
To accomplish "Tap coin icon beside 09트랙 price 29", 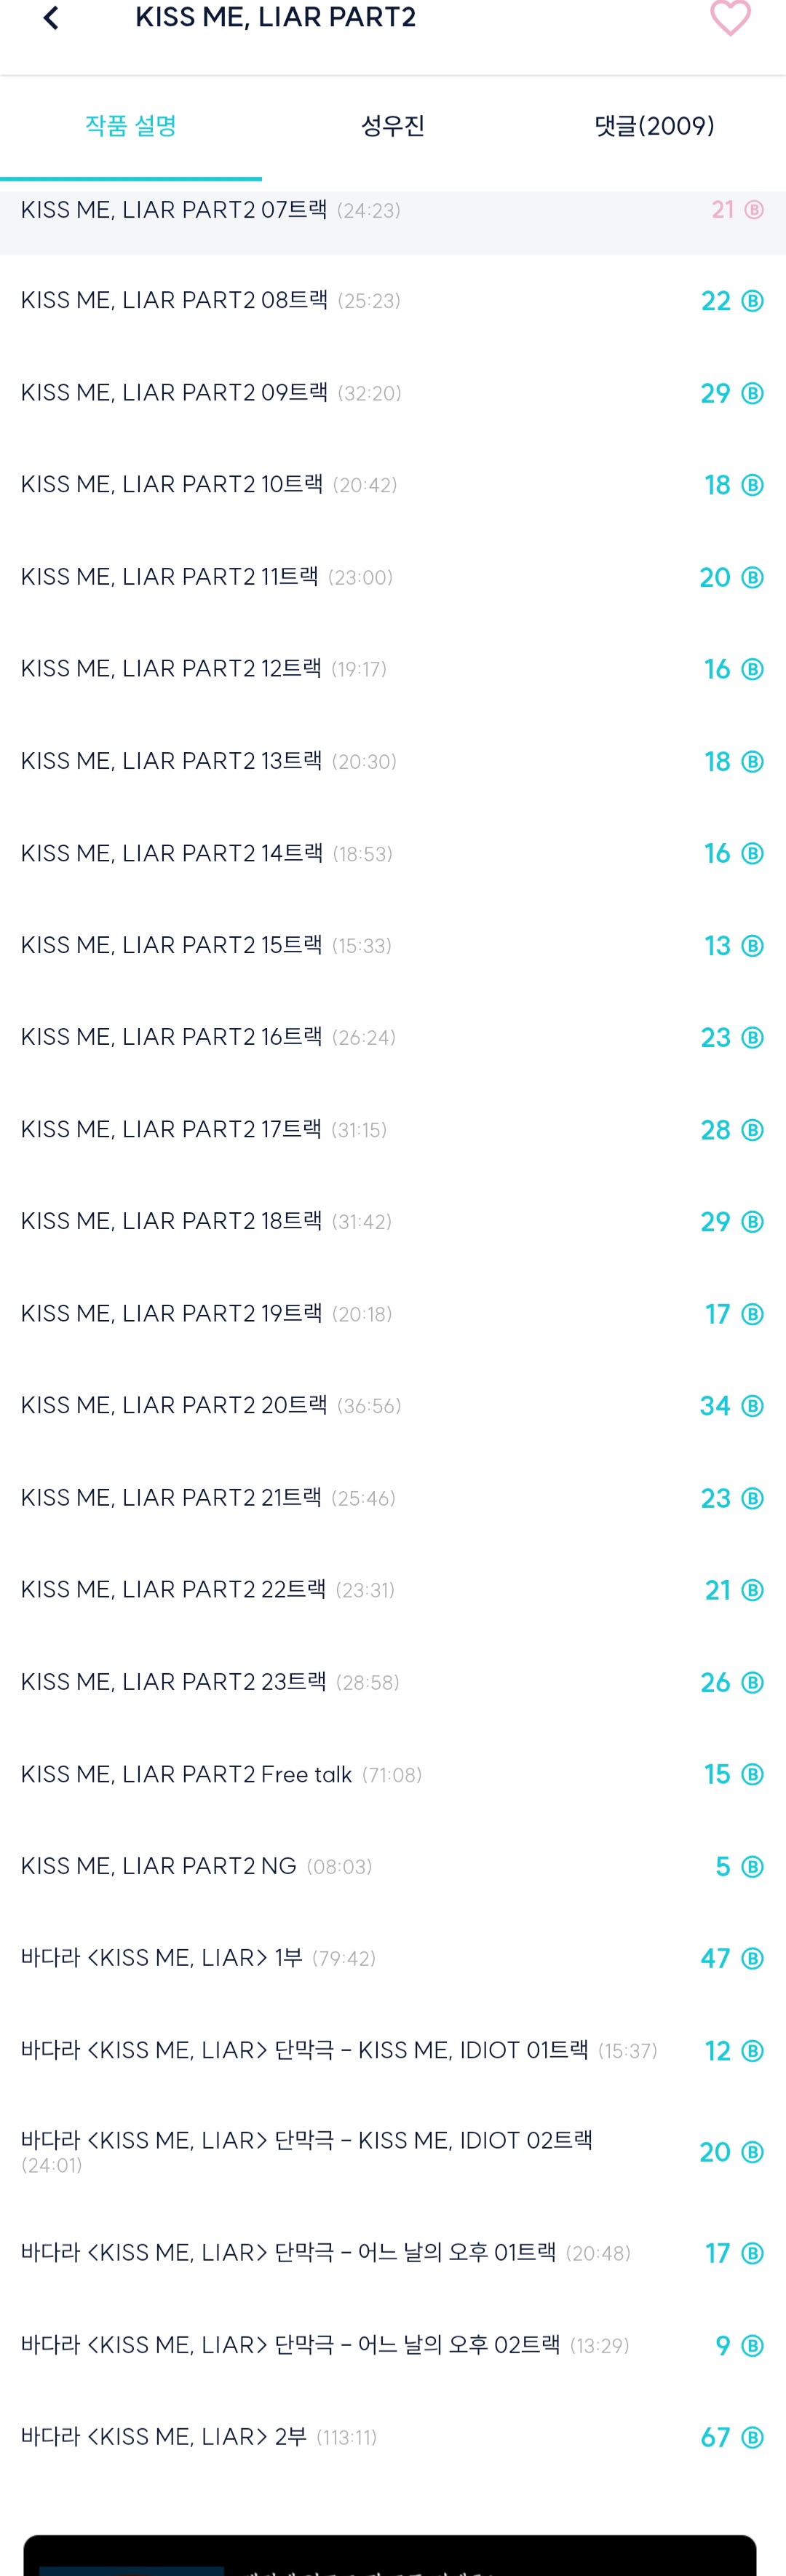I will [x=753, y=393].
